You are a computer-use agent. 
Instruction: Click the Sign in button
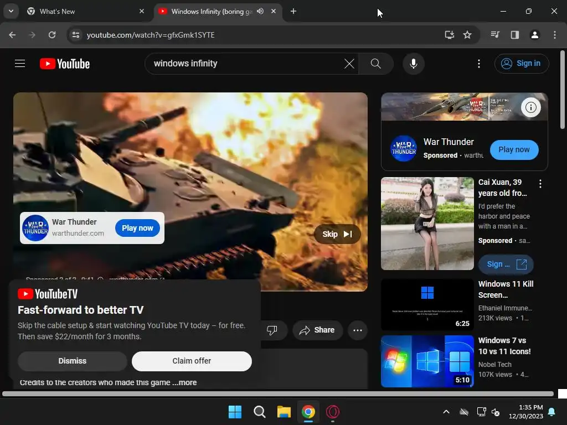tap(521, 64)
